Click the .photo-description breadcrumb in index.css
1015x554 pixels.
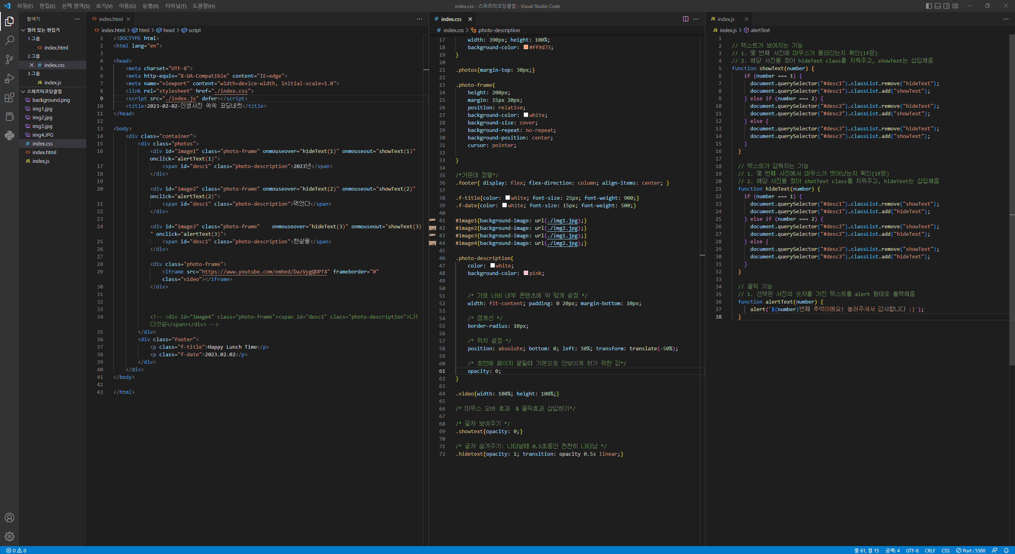coord(496,30)
